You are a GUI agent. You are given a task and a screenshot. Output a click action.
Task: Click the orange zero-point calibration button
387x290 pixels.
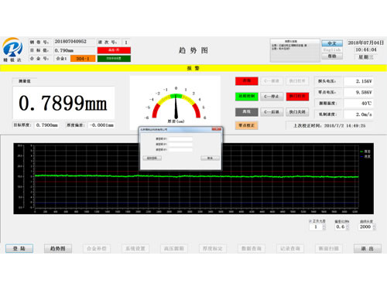246,125
